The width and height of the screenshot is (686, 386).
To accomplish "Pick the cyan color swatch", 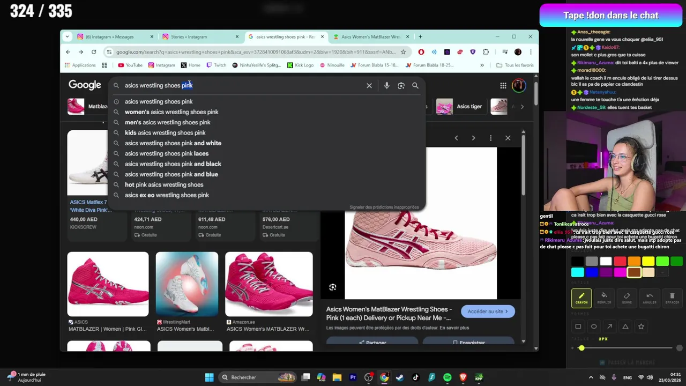I will point(577,272).
